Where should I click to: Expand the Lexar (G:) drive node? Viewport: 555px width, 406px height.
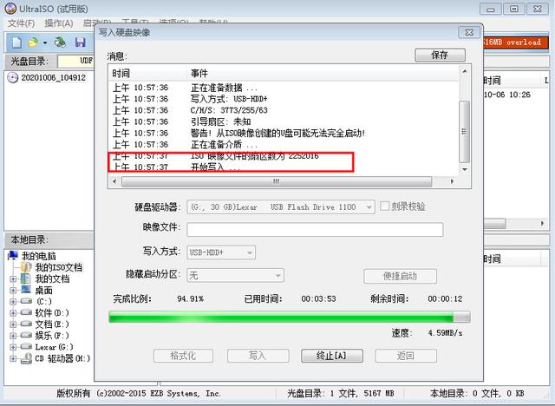pyautogui.click(x=13, y=347)
